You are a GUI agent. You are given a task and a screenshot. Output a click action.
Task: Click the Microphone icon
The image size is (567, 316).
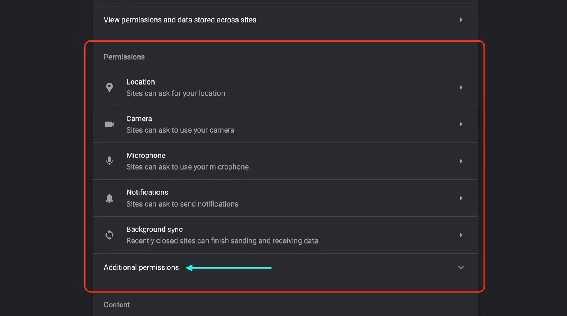point(109,161)
